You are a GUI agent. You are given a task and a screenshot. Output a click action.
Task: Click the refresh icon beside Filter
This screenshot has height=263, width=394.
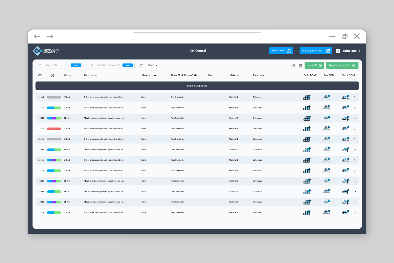(141, 65)
